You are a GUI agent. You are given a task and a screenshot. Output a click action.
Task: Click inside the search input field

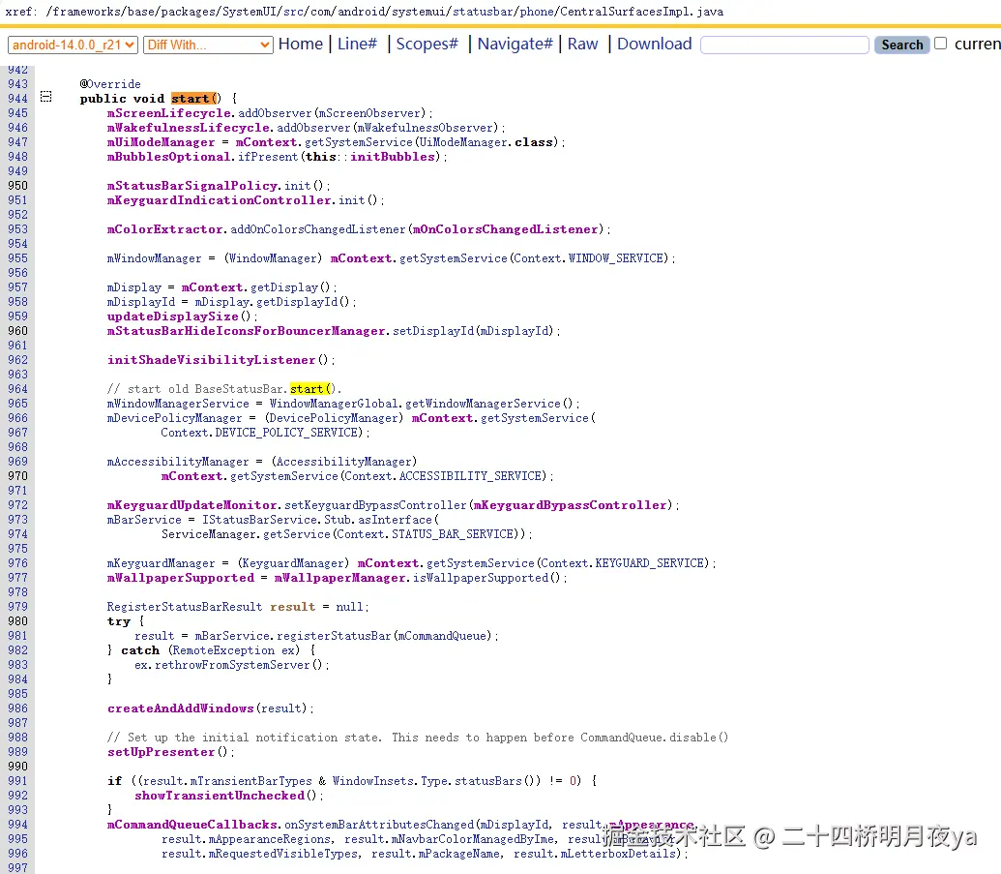[783, 45]
